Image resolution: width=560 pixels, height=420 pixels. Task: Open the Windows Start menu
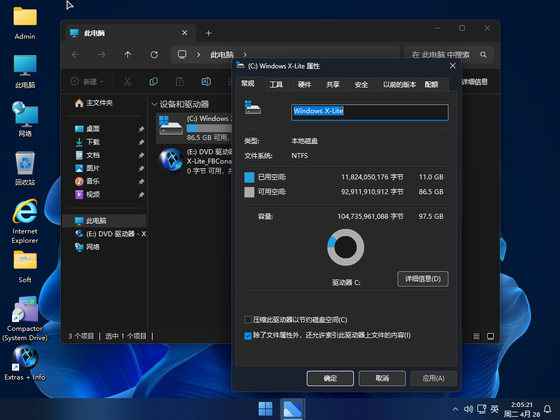click(x=265, y=409)
